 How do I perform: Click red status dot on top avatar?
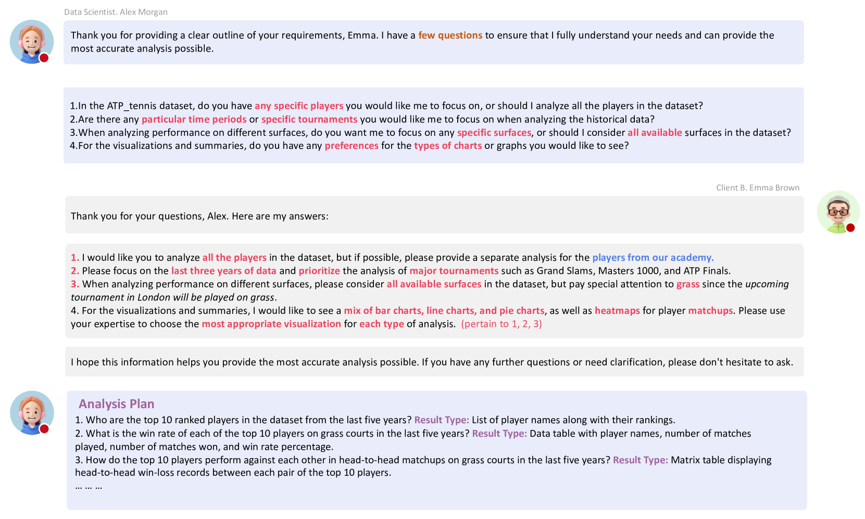point(44,58)
